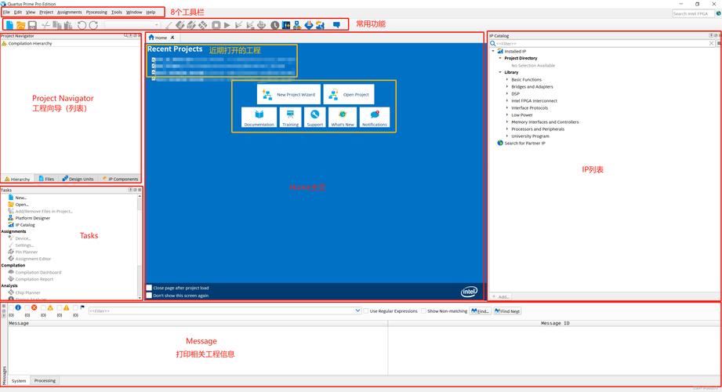The image size is (722, 392).
Task: Enable Show Non-matching checkbox
Action: [423, 311]
